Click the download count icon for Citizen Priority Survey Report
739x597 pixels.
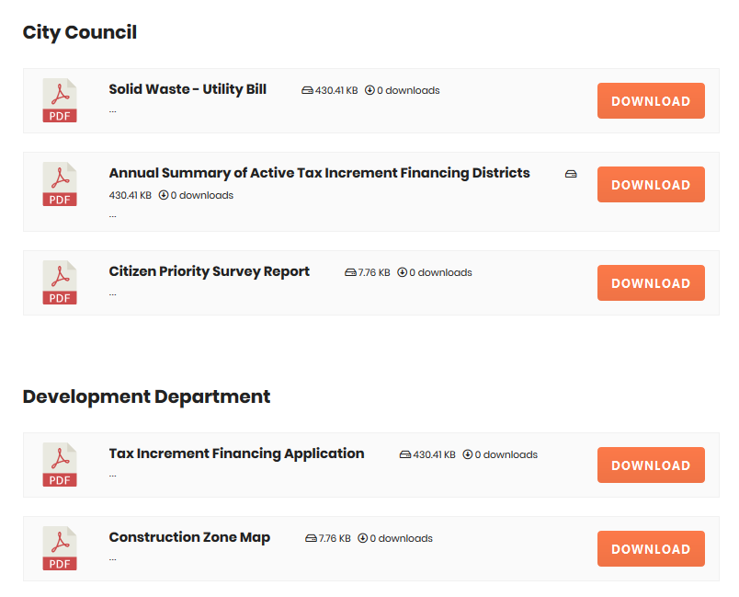click(402, 272)
